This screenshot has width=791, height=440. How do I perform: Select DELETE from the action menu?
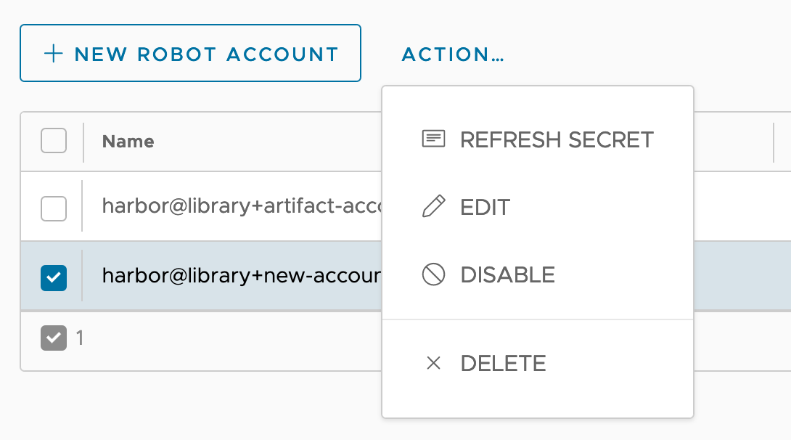[x=504, y=363]
